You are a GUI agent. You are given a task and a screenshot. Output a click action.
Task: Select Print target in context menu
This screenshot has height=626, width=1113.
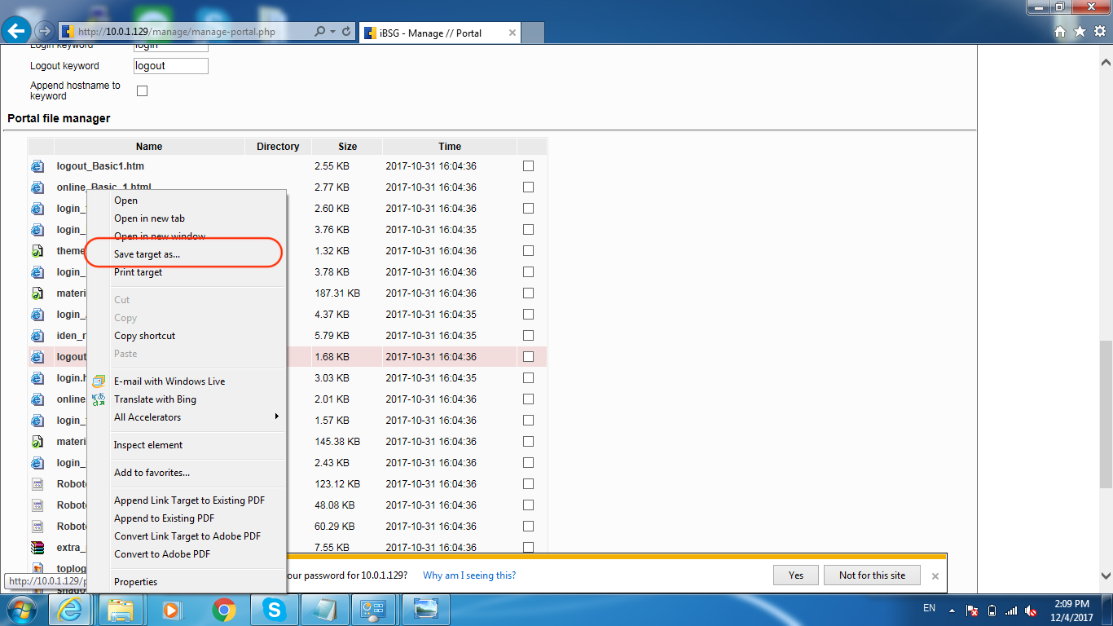(x=138, y=272)
